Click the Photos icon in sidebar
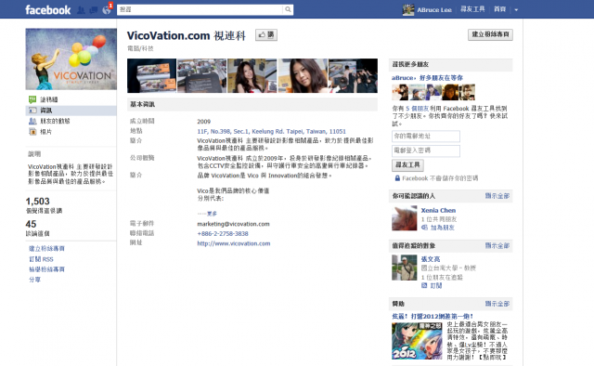Image resolution: width=594 pixels, height=366 pixels. pyautogui.click(x=32, y=132)
